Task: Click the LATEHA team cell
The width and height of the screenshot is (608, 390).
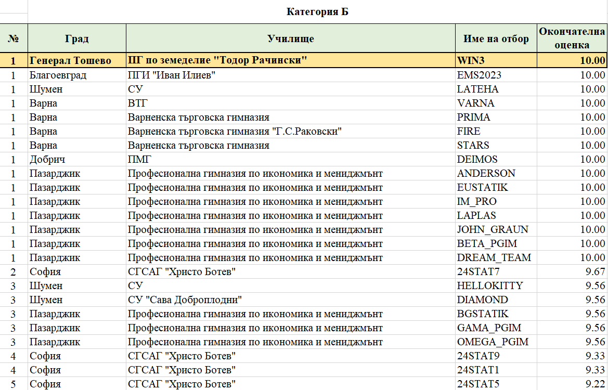Action: [496, 89]
